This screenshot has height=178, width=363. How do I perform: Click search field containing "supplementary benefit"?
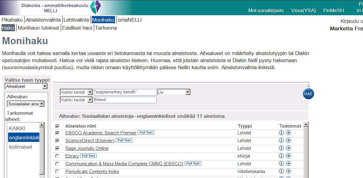[125, 92]
